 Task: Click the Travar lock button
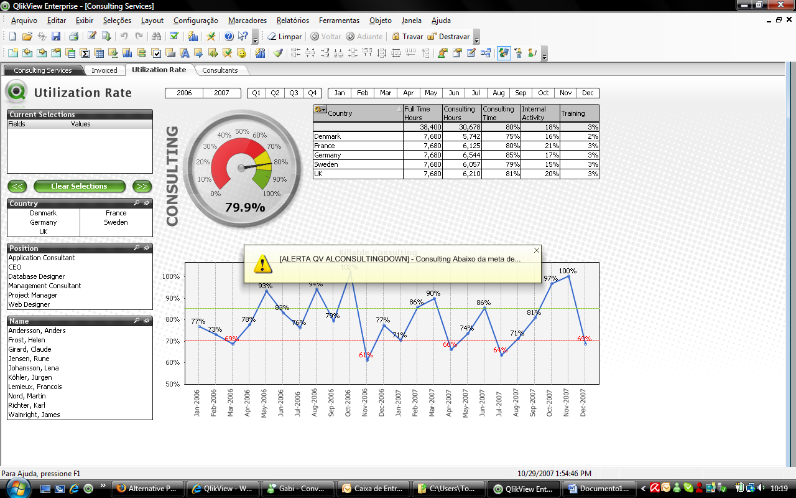(x=407, y=37)
